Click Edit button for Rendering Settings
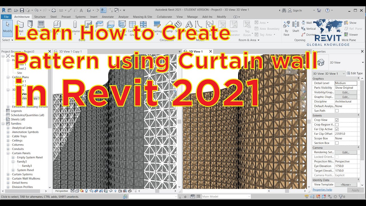This screenshot has width=366, height=206. coord(346,152)
